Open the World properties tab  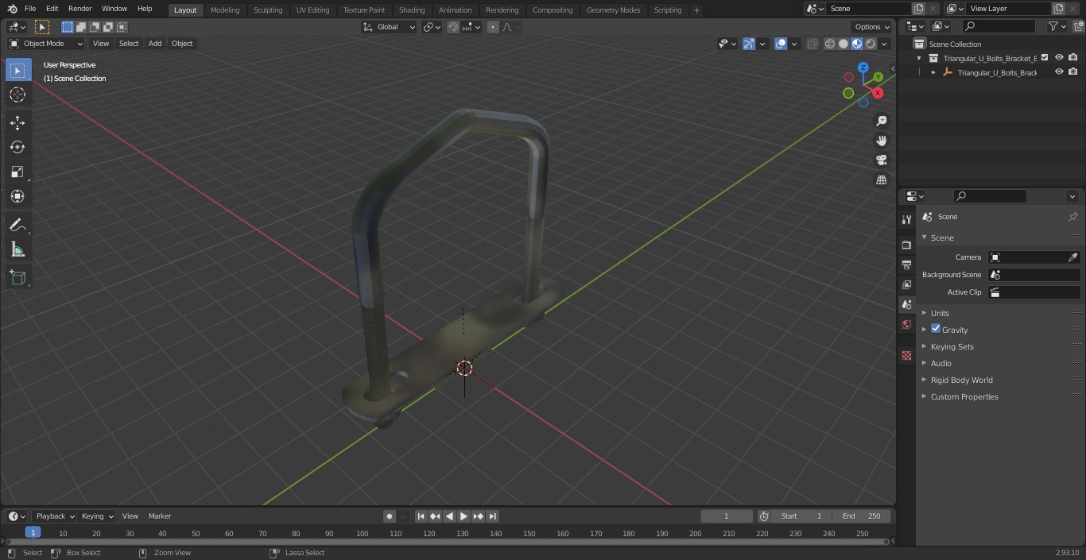click(x=906, y=325)
